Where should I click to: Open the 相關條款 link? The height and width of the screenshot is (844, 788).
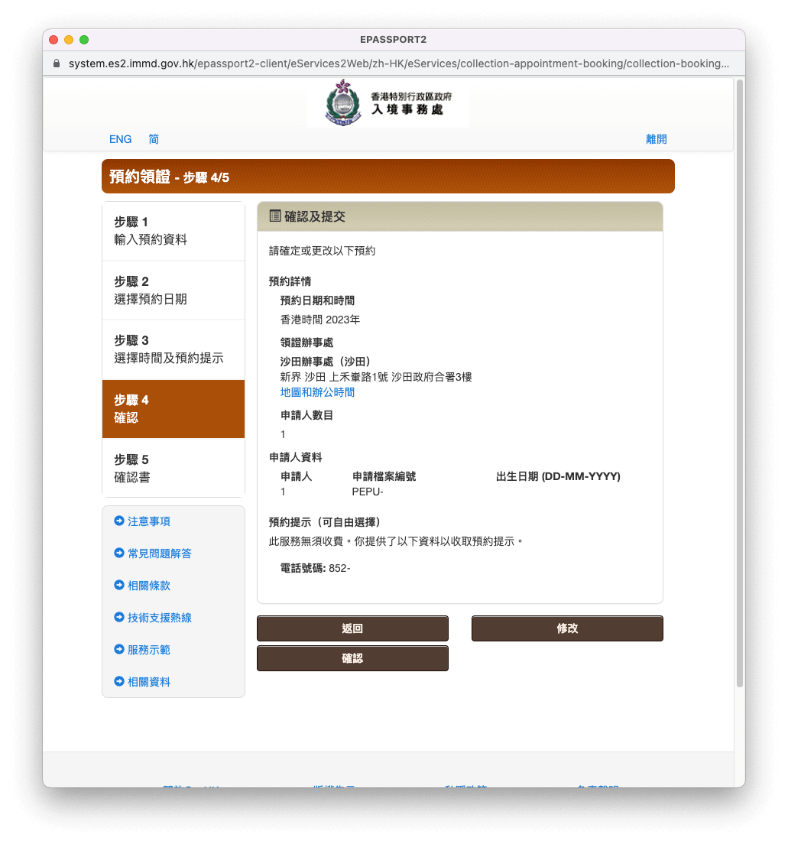click(x=149, y=586)
